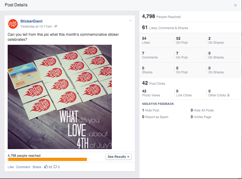This screenshot has width=242, height=179.
Task: Click the orange people reached progress bar
Action: 47,159
